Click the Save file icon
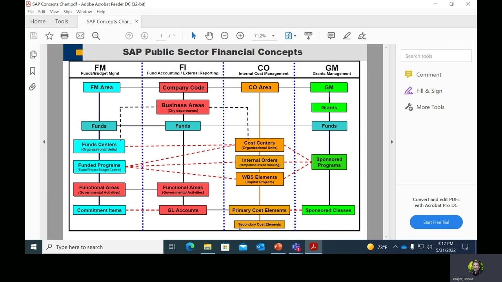This screenshot has height=282, width=502. [x=34, y=36]
